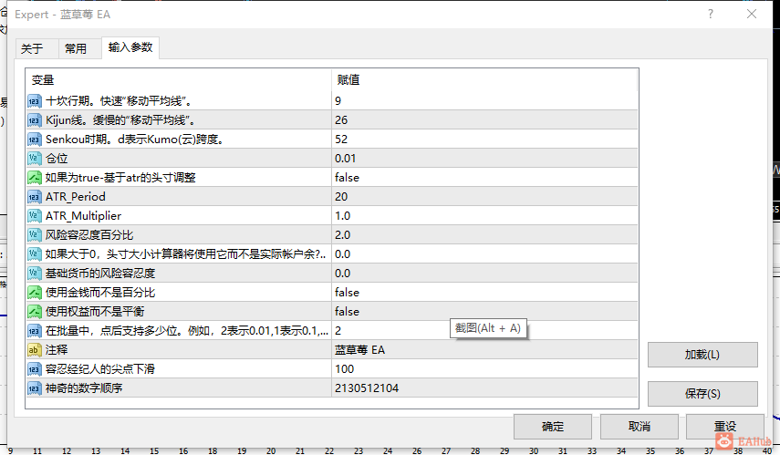Click the double-type icon beside 风险容忍度百分比

pos(35,235)
